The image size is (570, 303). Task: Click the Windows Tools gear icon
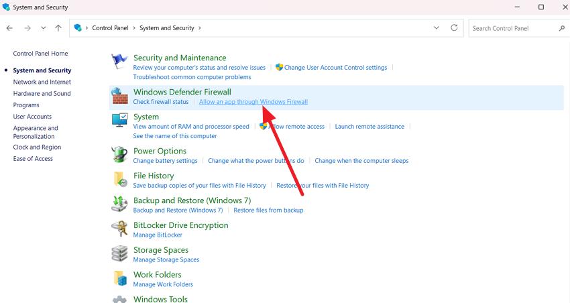tap(119, 299)
